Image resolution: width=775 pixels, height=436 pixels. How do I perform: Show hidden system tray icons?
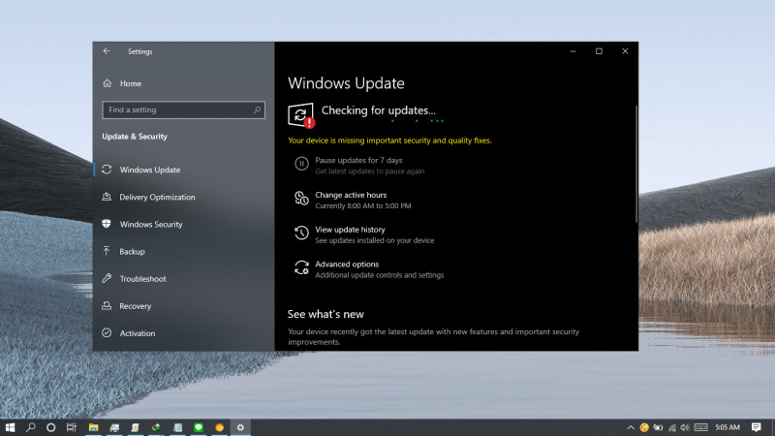631,427
